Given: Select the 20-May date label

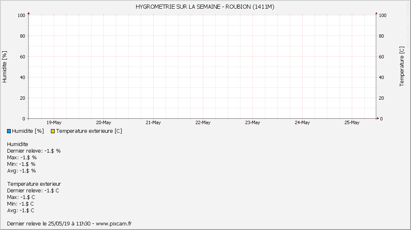Looking at the screenshot, I should (103, 122).
